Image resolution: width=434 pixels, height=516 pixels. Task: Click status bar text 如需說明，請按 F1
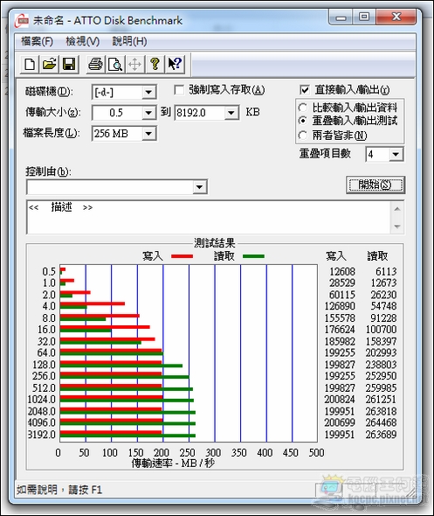click(59, 490)
